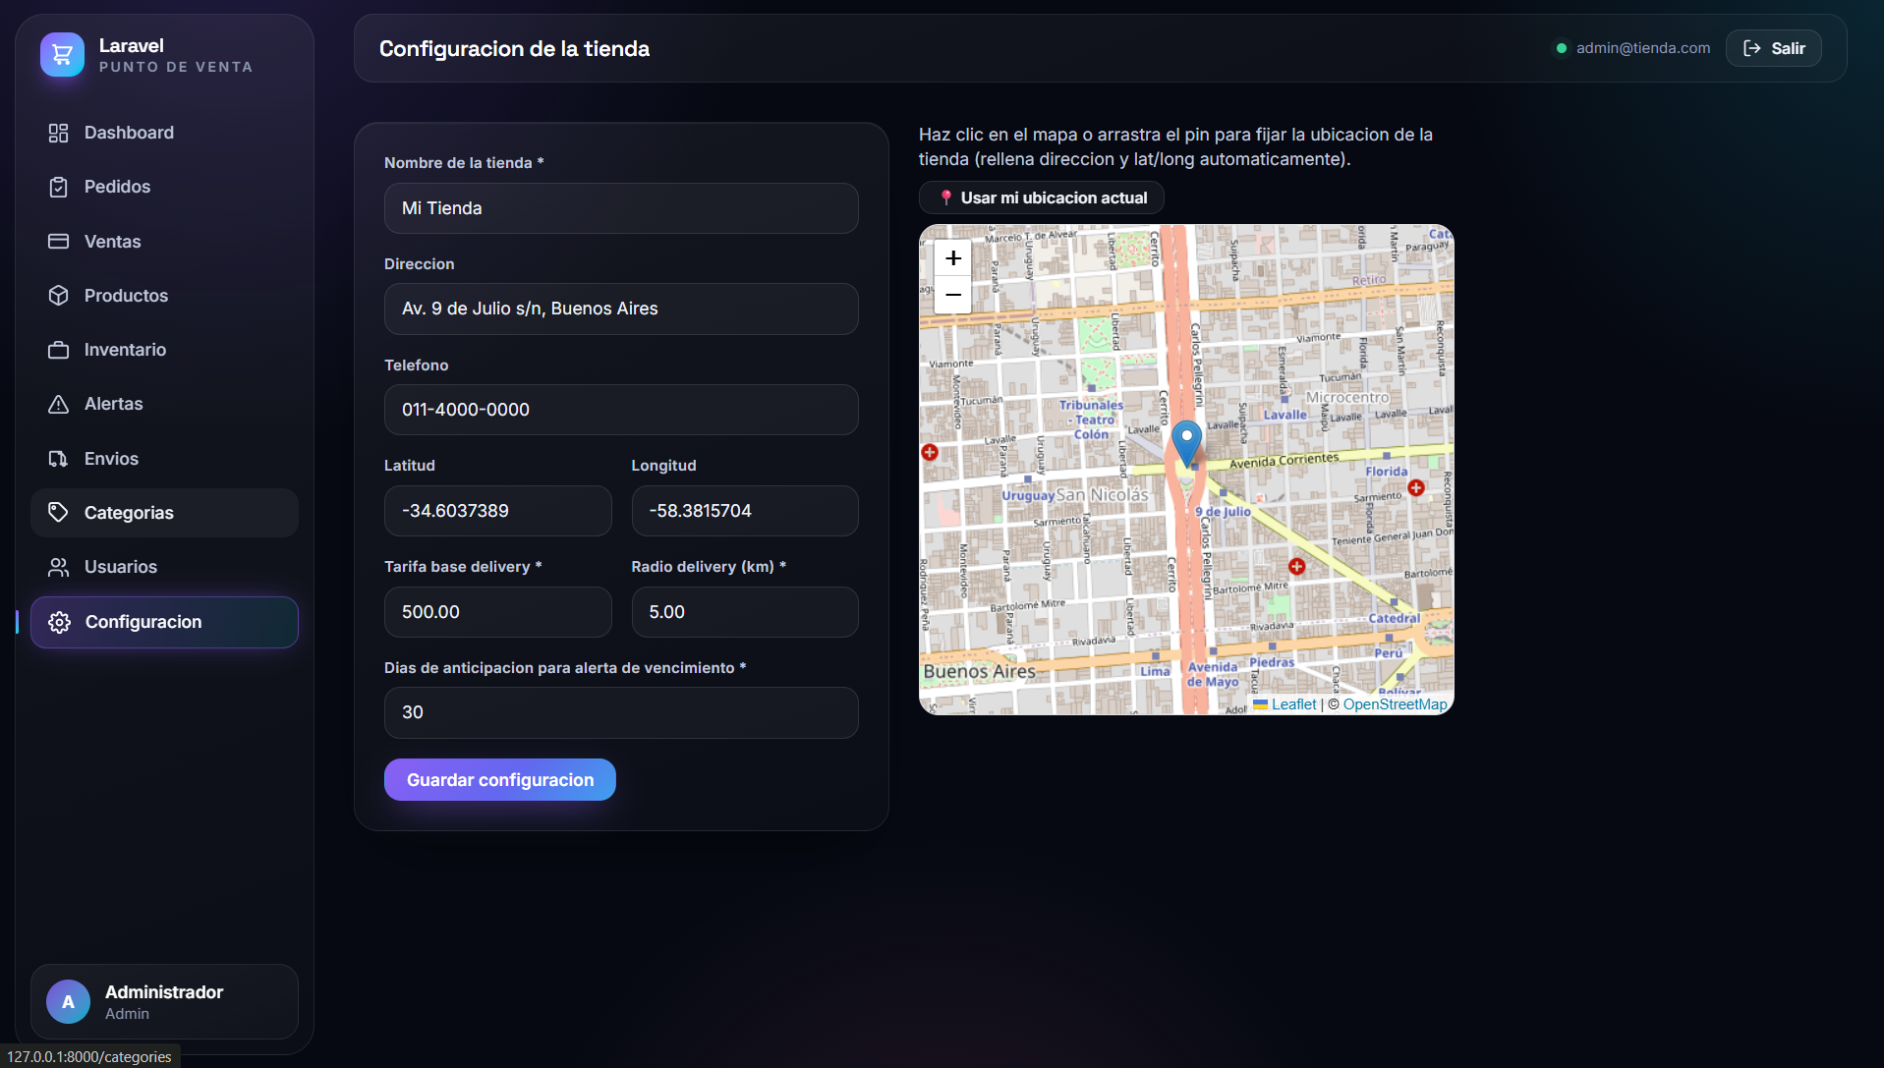Click the Laravel brand title

pos(132,46)
